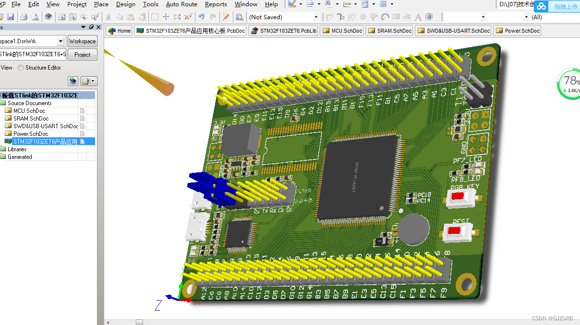This screenshot has height=325, width=580.
Task: Open the arrow next to the Alignment tool
Action: click(319, 4)
